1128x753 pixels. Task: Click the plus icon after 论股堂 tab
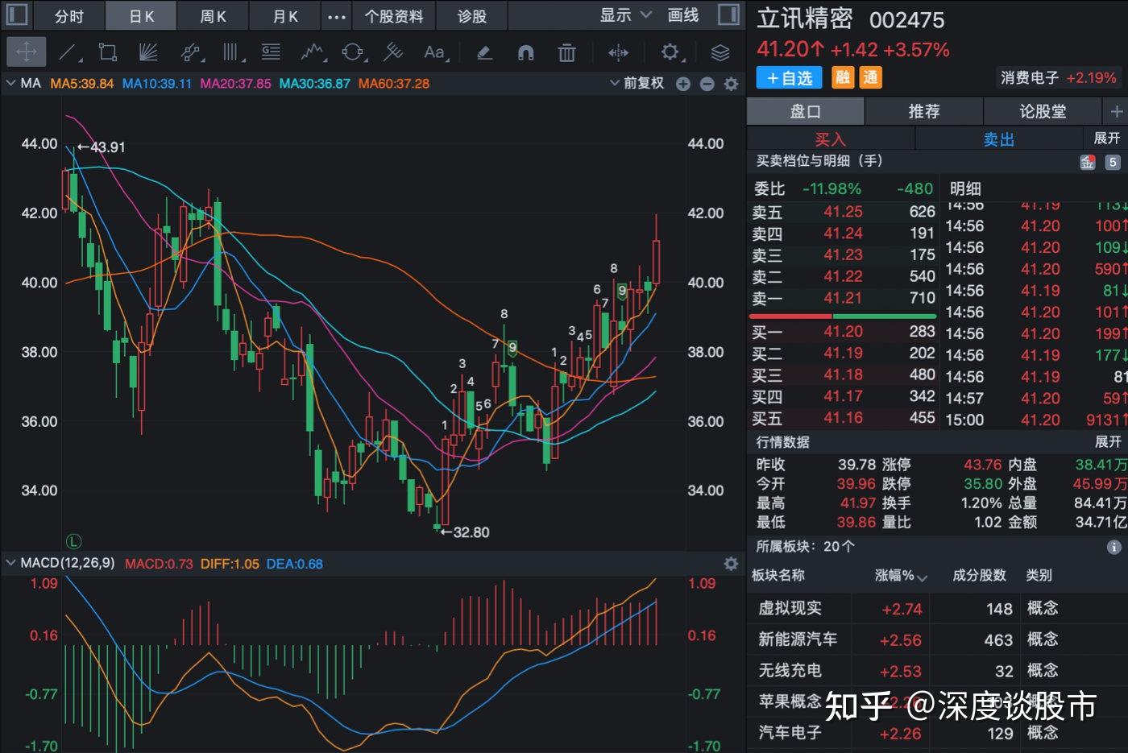1117,111
